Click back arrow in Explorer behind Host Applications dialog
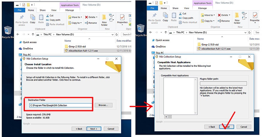Viewport: 262px width, 137px height. click(x=151, y=32)
